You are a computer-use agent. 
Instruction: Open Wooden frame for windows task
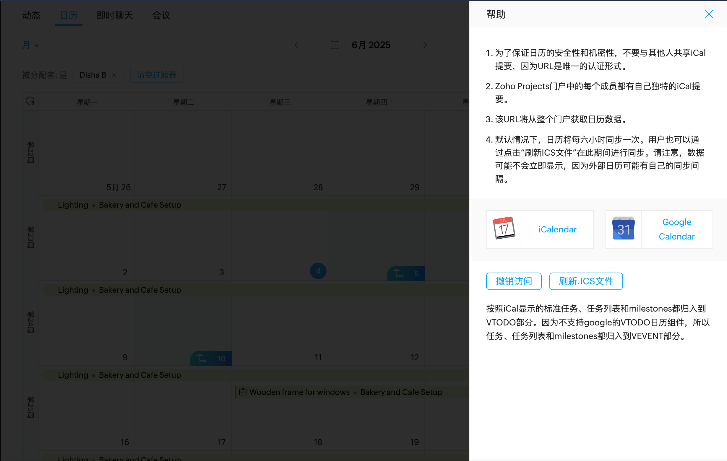[x=299, y=392]
